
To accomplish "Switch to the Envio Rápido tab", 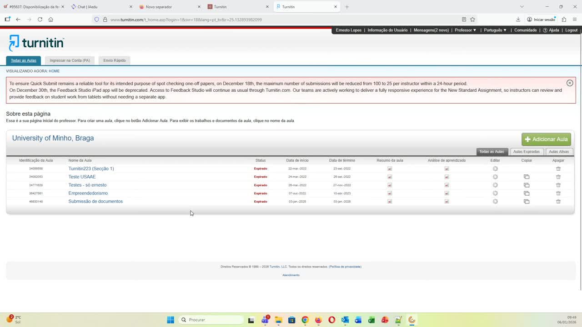I will (x=114, y=60).
